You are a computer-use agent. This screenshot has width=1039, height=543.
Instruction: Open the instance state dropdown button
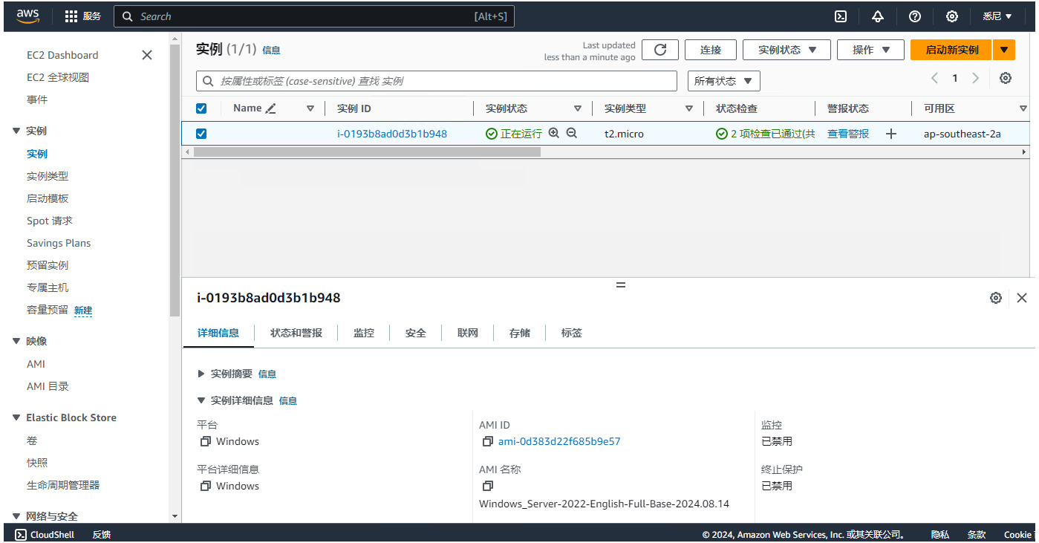tap(786, 50)
